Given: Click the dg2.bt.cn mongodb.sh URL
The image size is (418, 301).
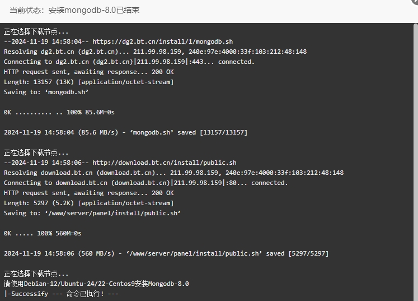Looking at the screenshot, I should tap(163, 41).
